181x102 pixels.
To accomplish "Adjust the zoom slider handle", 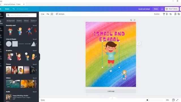I will (147, 100).
